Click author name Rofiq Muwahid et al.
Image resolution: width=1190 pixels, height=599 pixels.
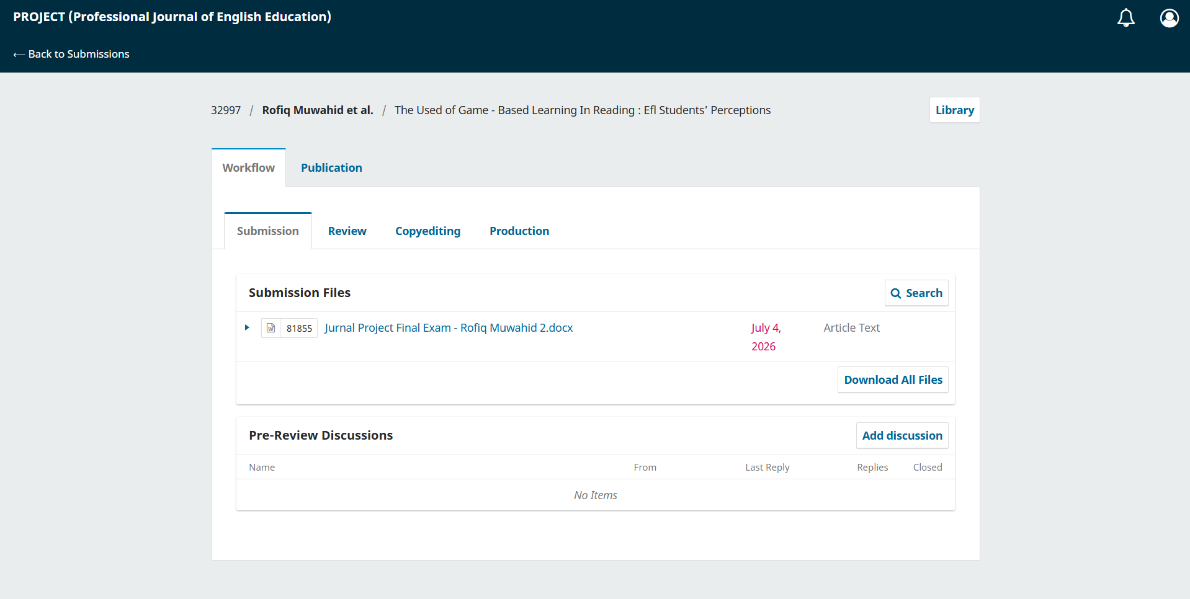(x=317, y=110)
